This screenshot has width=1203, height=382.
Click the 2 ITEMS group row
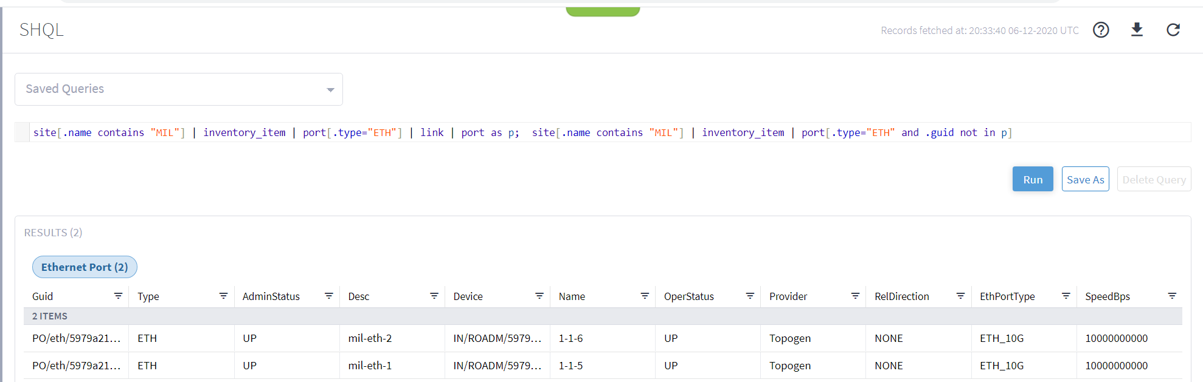(x=603, y=316)
